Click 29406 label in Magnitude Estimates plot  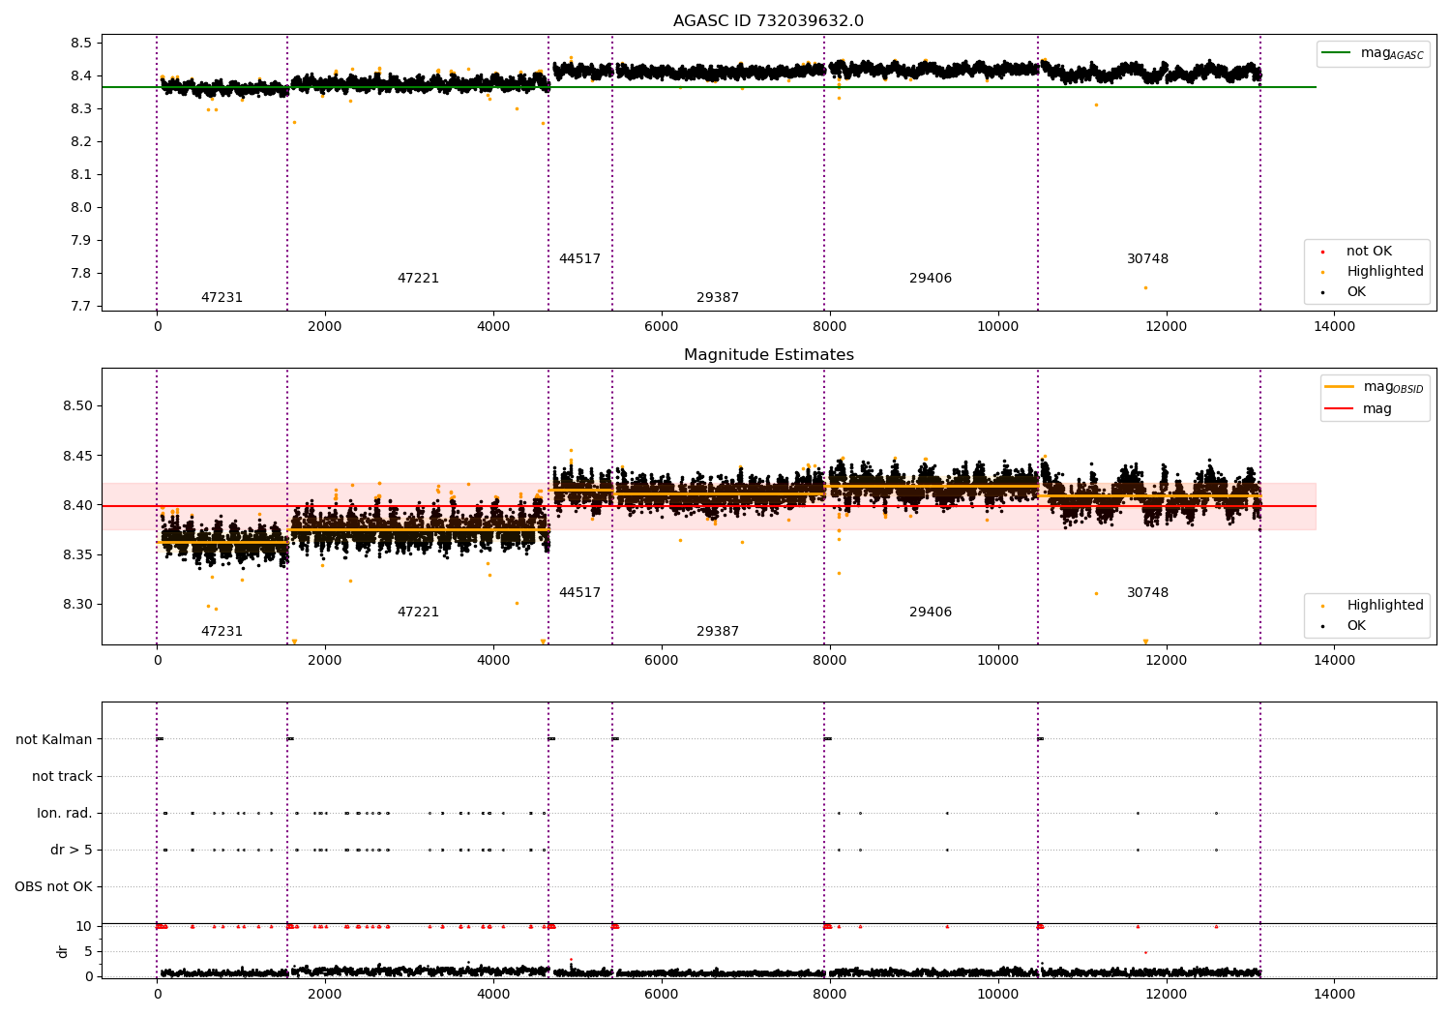pos(931,613)
